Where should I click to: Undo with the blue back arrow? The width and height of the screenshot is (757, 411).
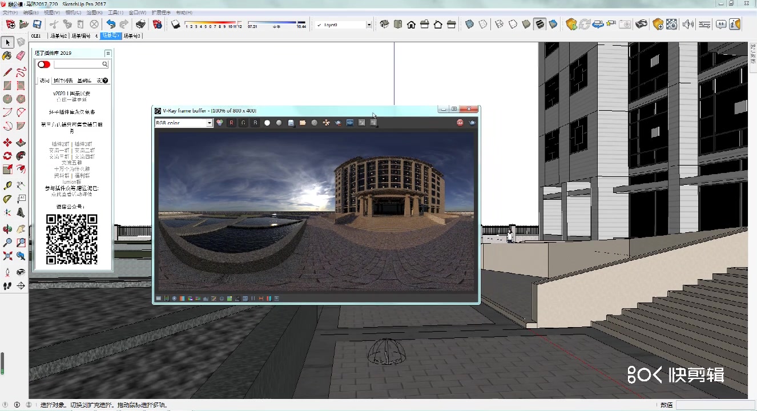tap(111, 25)
